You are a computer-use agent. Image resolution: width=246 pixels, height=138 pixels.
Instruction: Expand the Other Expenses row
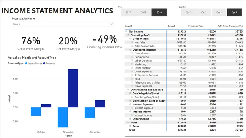tap(132, 72)
